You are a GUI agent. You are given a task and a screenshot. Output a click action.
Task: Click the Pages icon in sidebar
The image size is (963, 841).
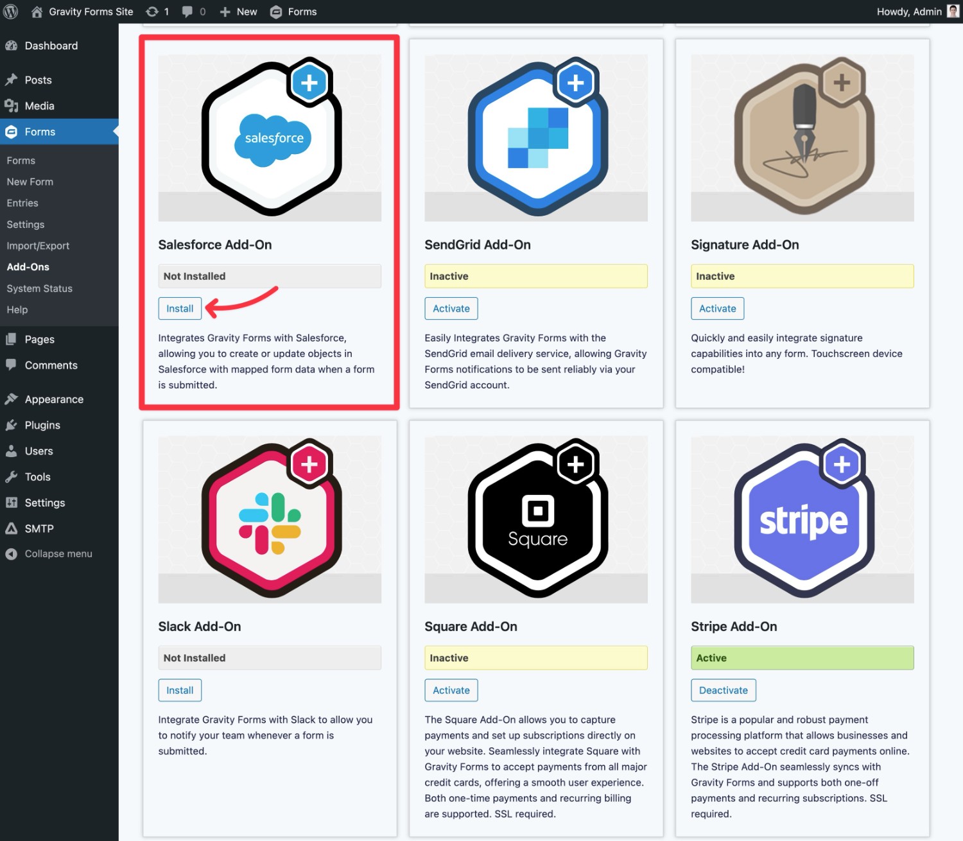tap(12, 340)
